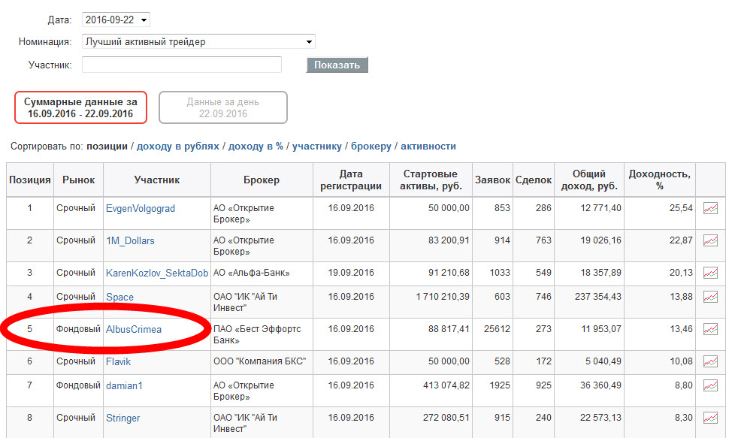Screen dimensions: 735x438
Task: Switch to Данные за день 22.09.2016 tab
Action: 223,107
